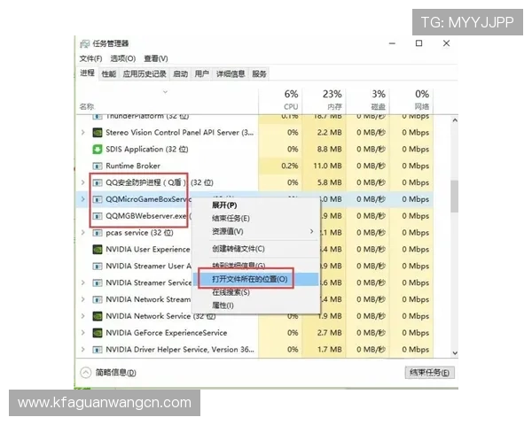
Task: Click the NVIDIA Network Stream process icon
Action: tap(98, 299)
